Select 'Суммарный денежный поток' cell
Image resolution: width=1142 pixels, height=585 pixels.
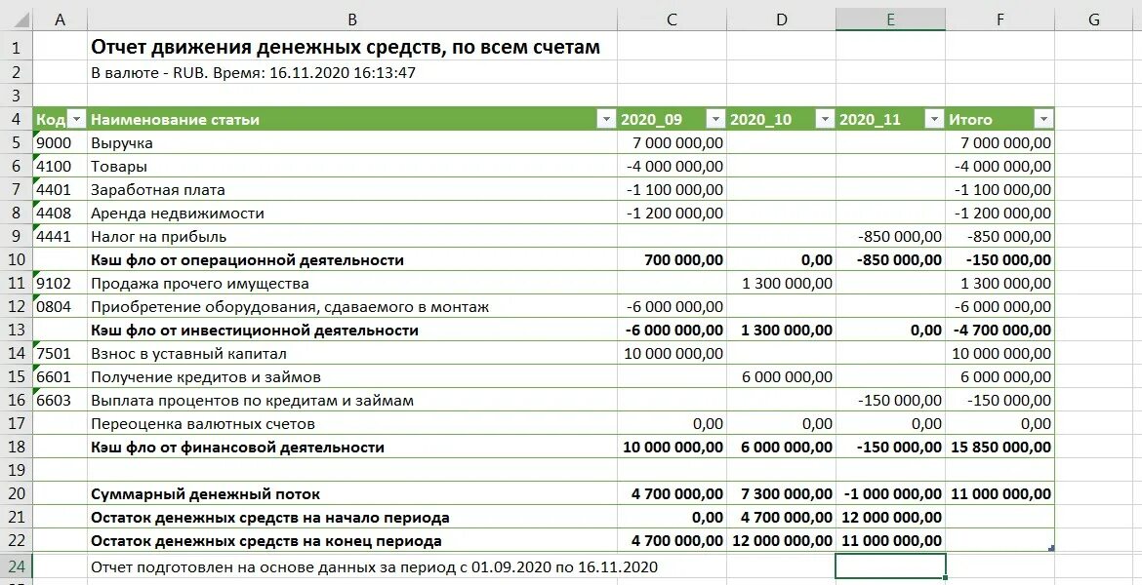pyautogui.click(x=352, y=494)
